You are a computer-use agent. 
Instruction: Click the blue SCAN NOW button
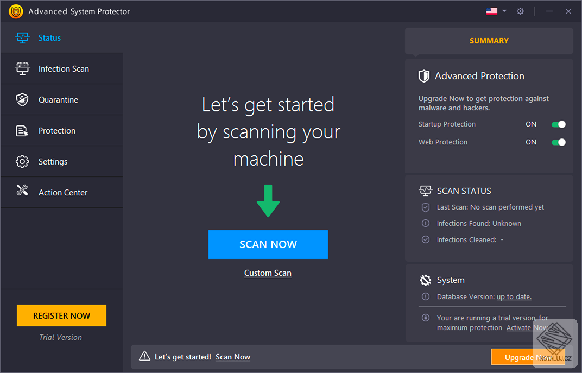pyautogui.click(x=268, y=244)
